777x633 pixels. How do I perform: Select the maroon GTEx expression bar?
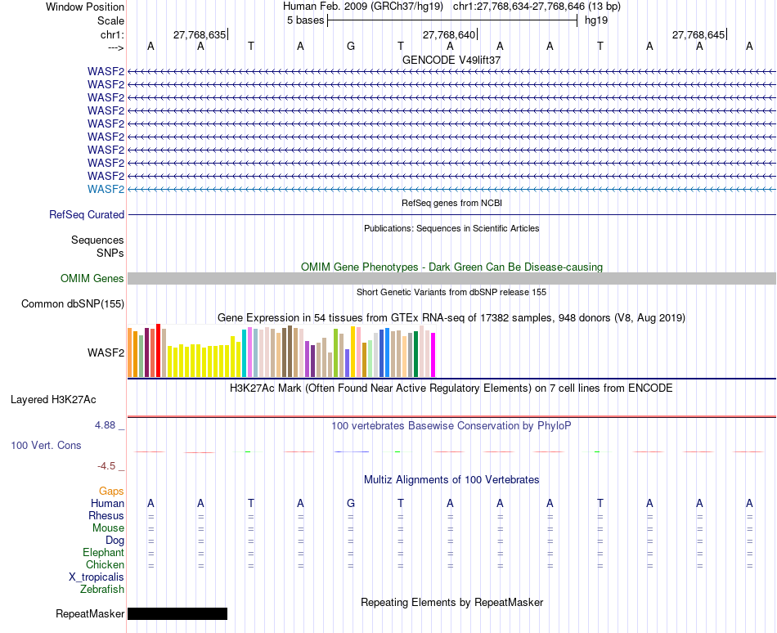tap(146, 352)
